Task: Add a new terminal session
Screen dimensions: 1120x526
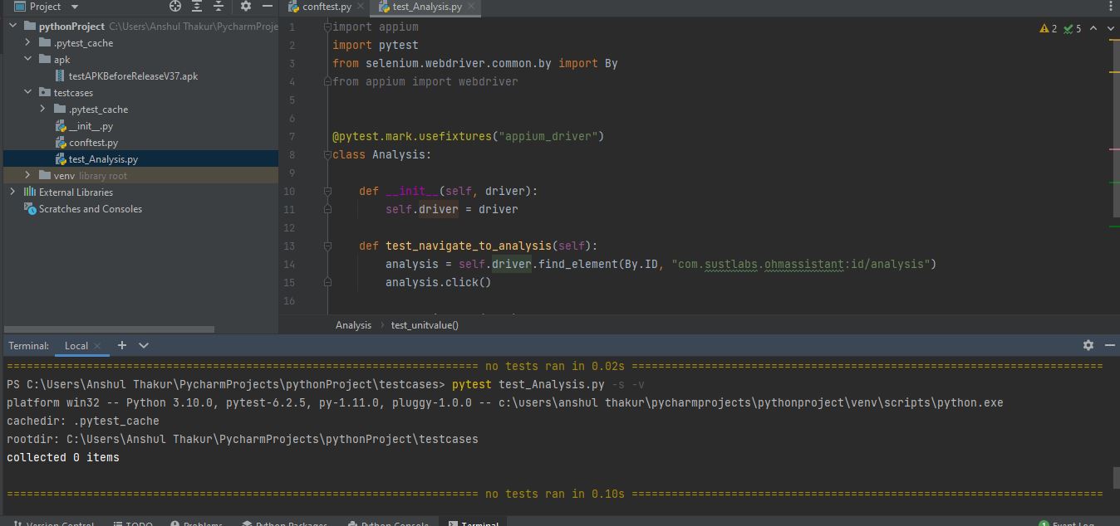Action: [x=122, y=345]
